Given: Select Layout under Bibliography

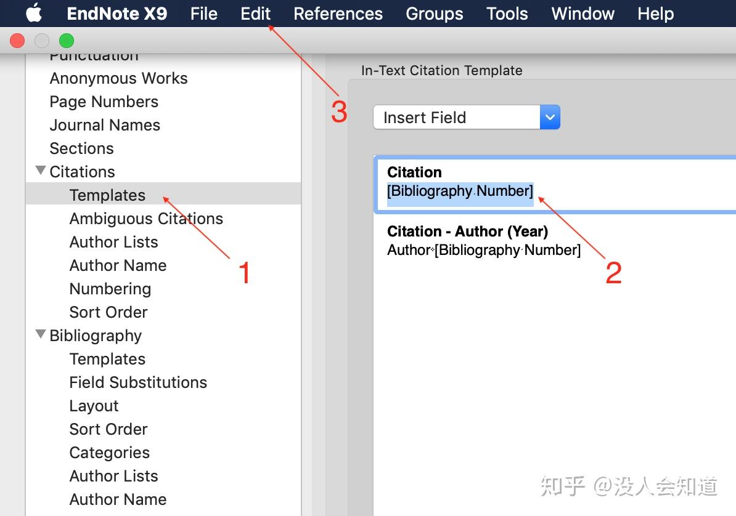Looking at the screenshot, I should (94, 406).
